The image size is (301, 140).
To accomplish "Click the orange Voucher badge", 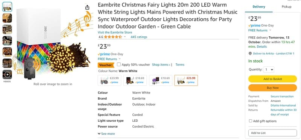I will tap(106, 65).
